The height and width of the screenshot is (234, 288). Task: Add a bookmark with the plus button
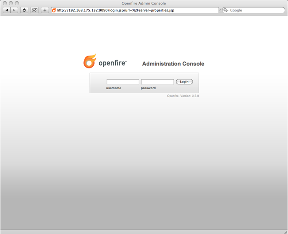(x=45, y=10)
